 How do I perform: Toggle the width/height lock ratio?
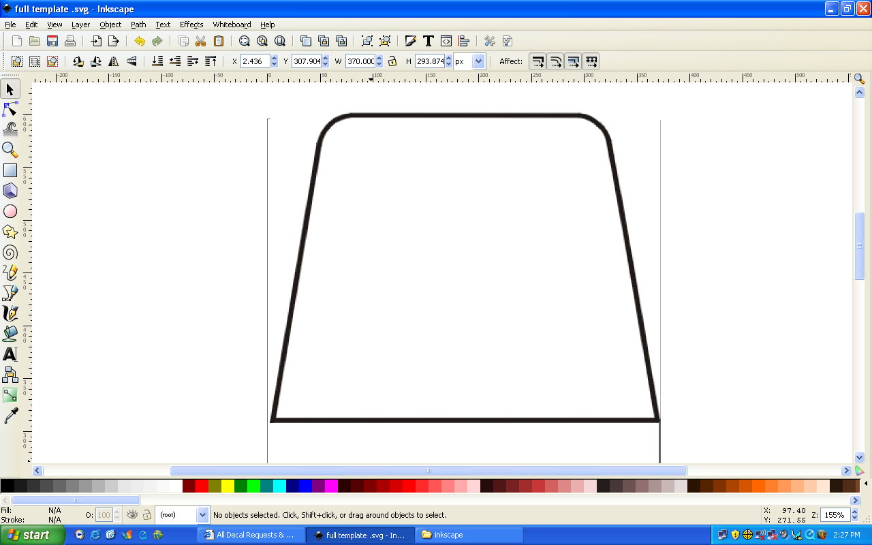click(x=393, y=61)
